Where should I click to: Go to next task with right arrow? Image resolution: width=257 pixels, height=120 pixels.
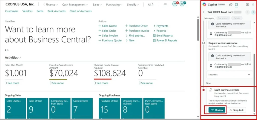click(253, 12)
